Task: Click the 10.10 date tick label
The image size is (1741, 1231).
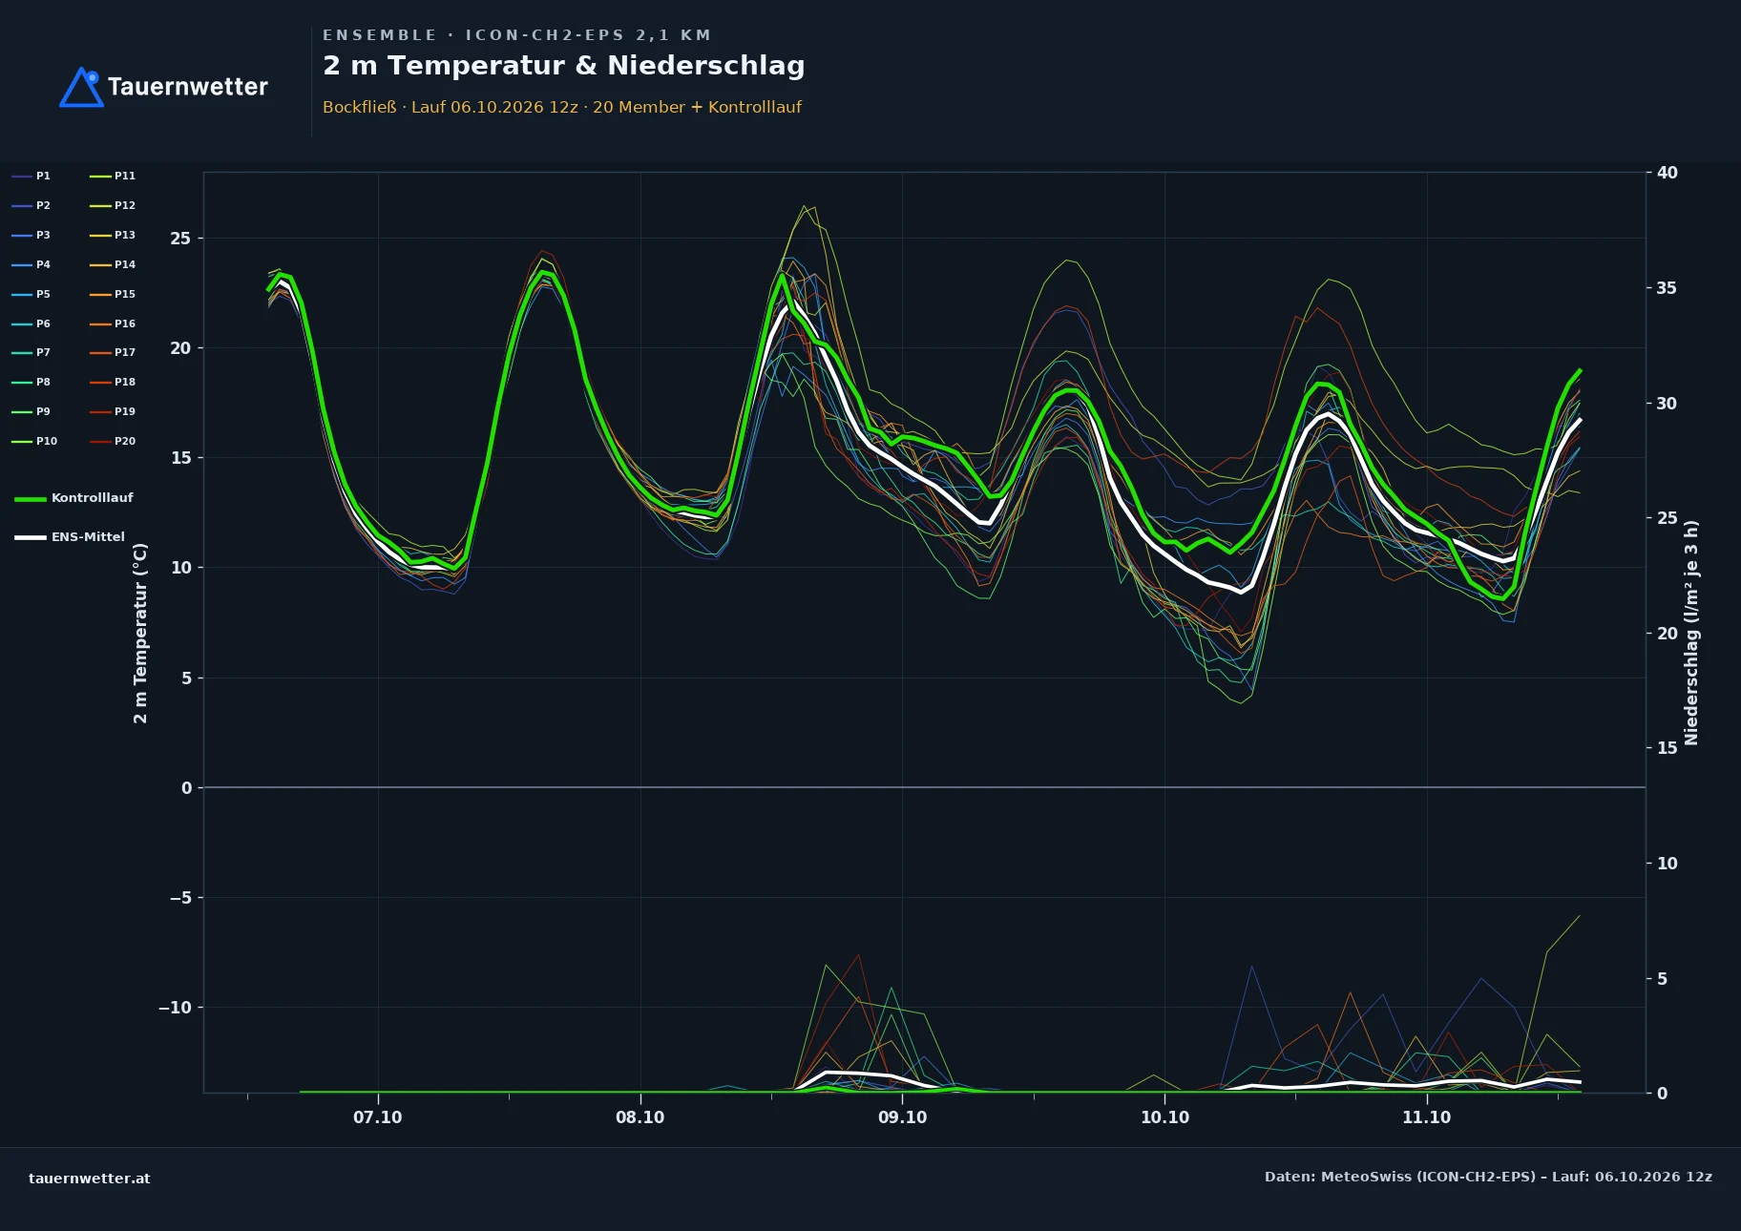Action: 1164,1117
